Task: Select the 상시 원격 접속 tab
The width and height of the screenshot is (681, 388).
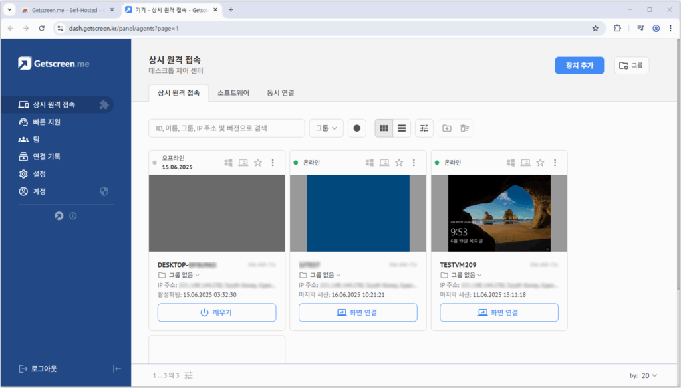Action: click(x=178, y=93)
